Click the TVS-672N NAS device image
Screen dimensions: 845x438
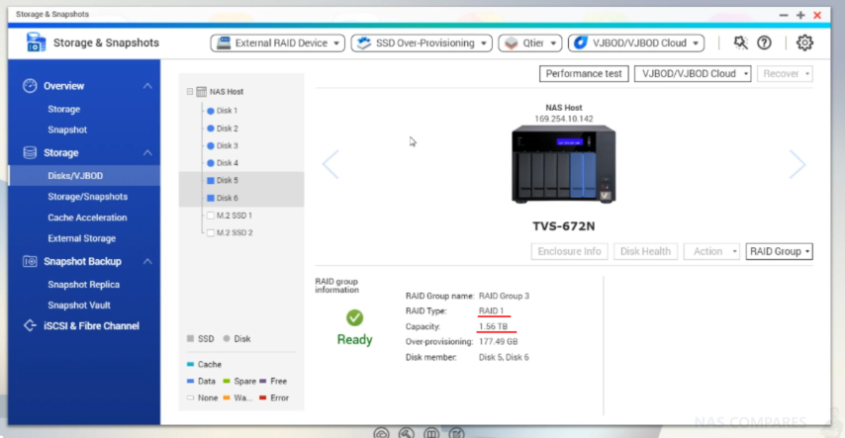[x=564, y=164]
